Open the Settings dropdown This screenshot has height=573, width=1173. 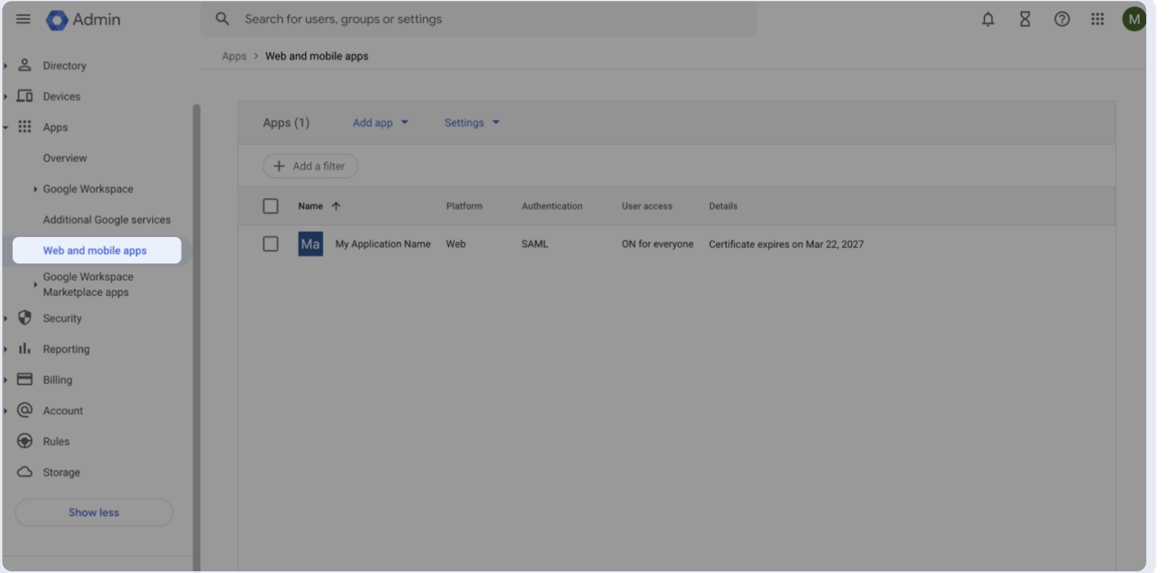(471, 123)
